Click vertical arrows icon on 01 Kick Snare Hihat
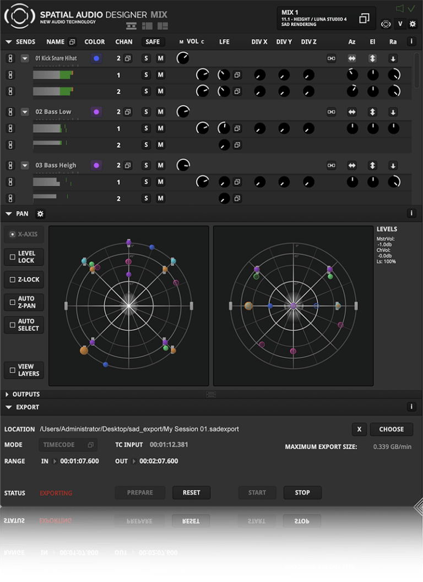The image size is (423, 582). (x=372, y=58)
